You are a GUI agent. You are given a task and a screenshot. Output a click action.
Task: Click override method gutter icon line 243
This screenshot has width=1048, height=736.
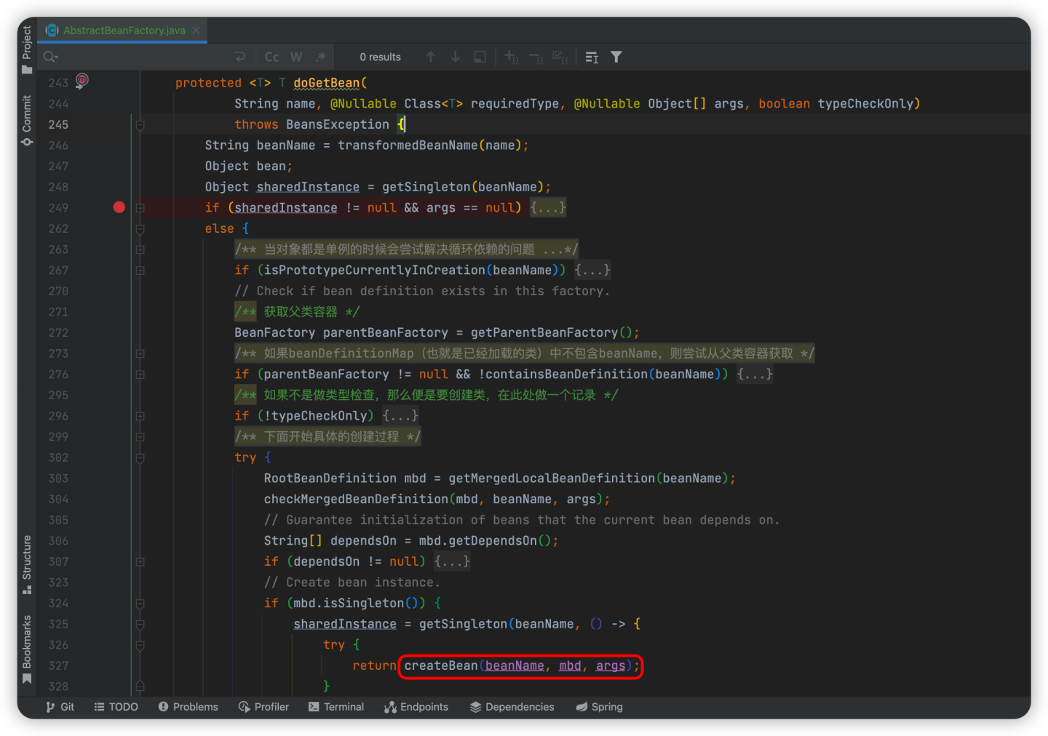pos(82,81)
